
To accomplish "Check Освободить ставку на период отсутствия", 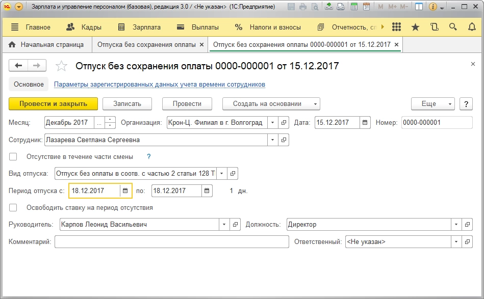I will point(13,207).
